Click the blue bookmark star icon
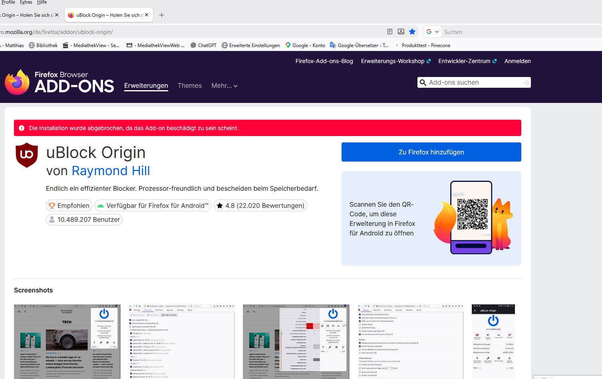This screenshot has height=379, width=602. click(x=412, y=32)
